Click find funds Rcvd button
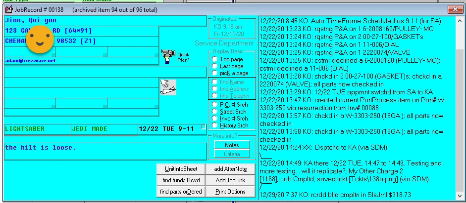The image size is (466, 203). pos(181,180)
